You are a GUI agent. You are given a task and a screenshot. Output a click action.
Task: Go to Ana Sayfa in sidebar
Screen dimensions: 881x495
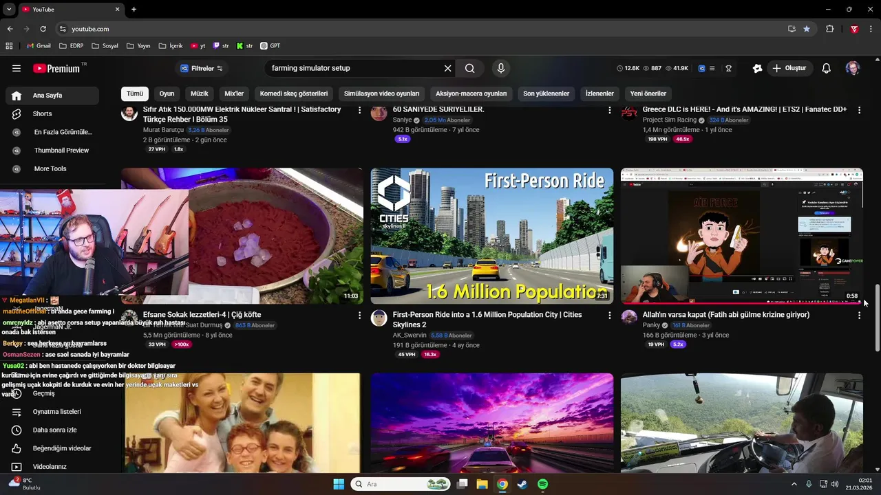coord(52,96)
